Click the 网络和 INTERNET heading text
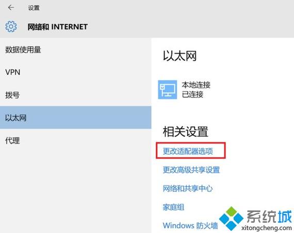This screenshot has height=233, width=294. point(58,27)
